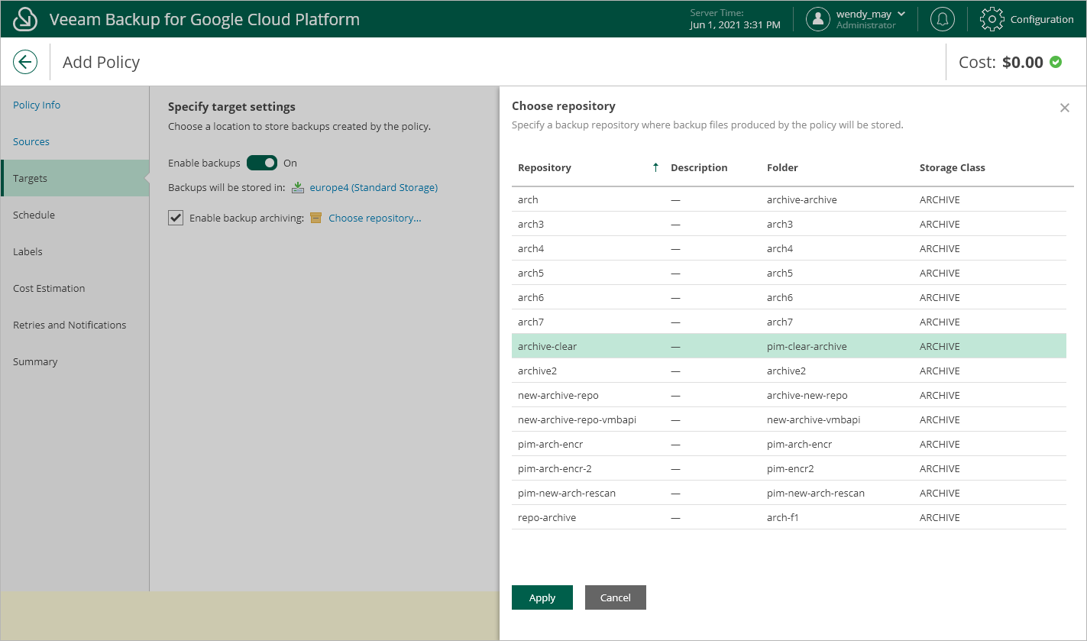The width and height of the screenshot is (1087, 641).
Task: Select the Targets step
Action: click(x=75, y=178)
